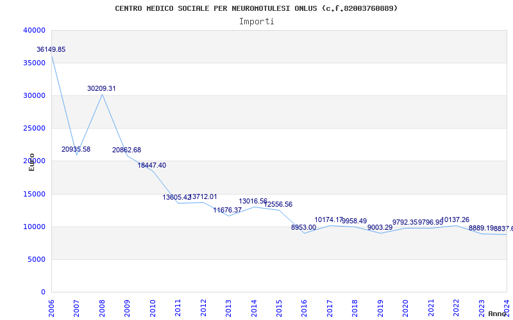The image size is (513, 320).
Task: Click the 10137.26 value label
Action: (x=455, y=220)
